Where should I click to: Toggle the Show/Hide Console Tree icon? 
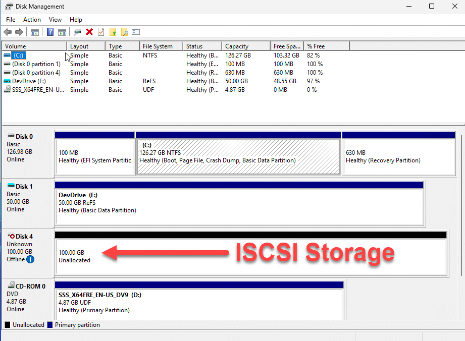click(x=34, y=32)
